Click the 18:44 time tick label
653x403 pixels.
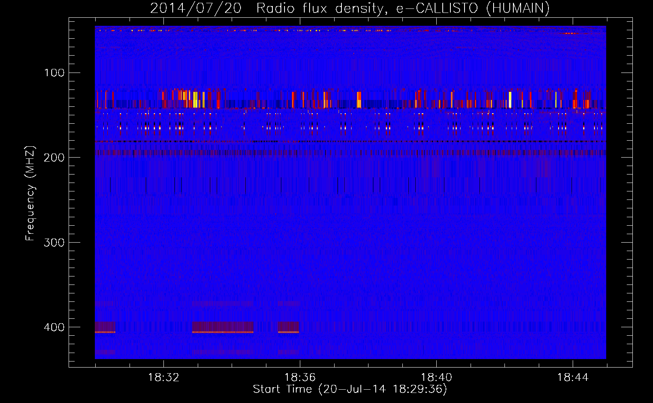click(573, 378)
